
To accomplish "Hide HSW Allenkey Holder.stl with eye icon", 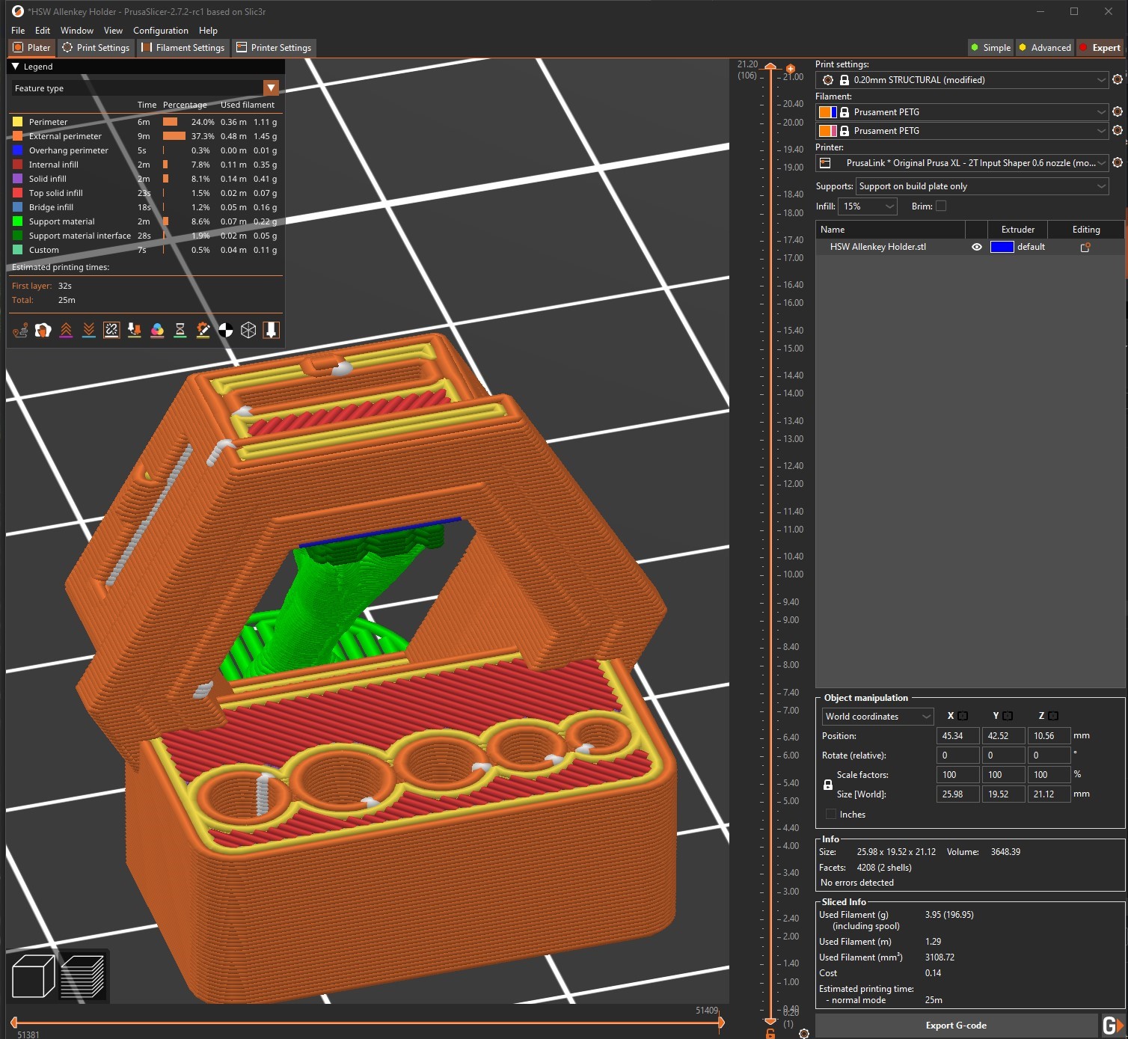I will pos(977,247).
